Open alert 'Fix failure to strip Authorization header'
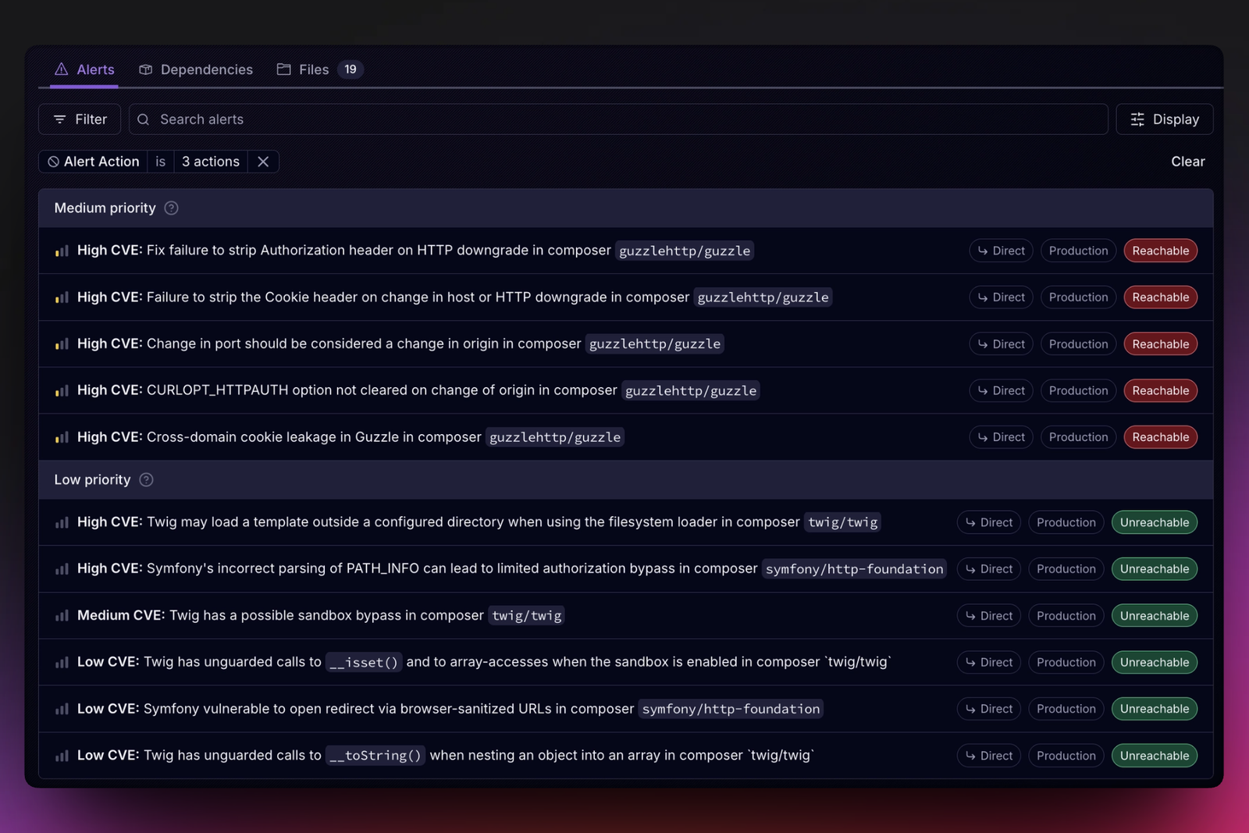Viewport: 1249px width, 833px height. tap(625, 251)
